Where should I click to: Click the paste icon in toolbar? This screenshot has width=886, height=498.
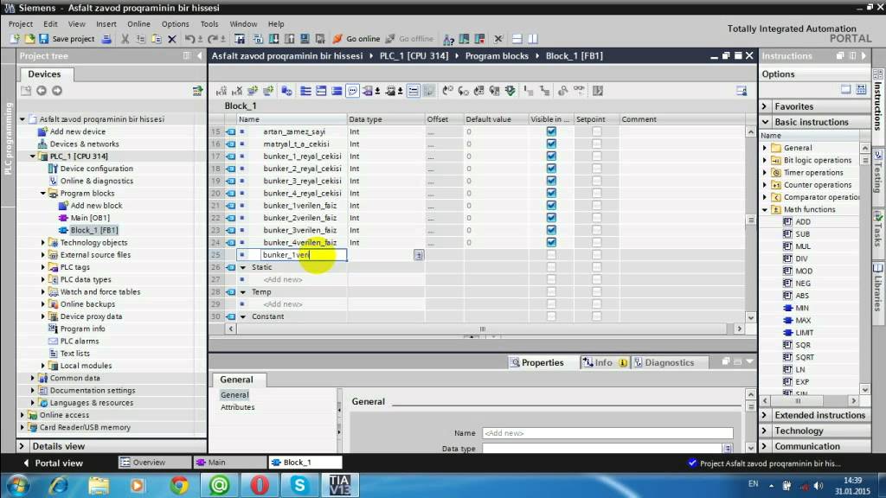coord(157,39)
